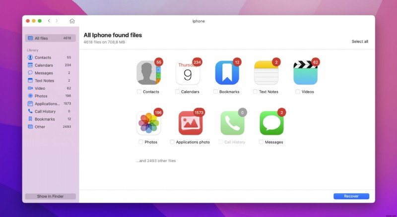The height and width of the screenshot is (217, 397).
Task: Check the Applications photo checkbox
Action: (172, 142)
